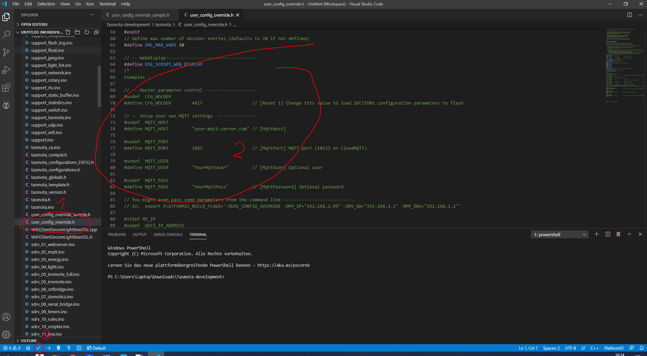Click PlatformIO Serial Monitor plug icon

point(69,348)
